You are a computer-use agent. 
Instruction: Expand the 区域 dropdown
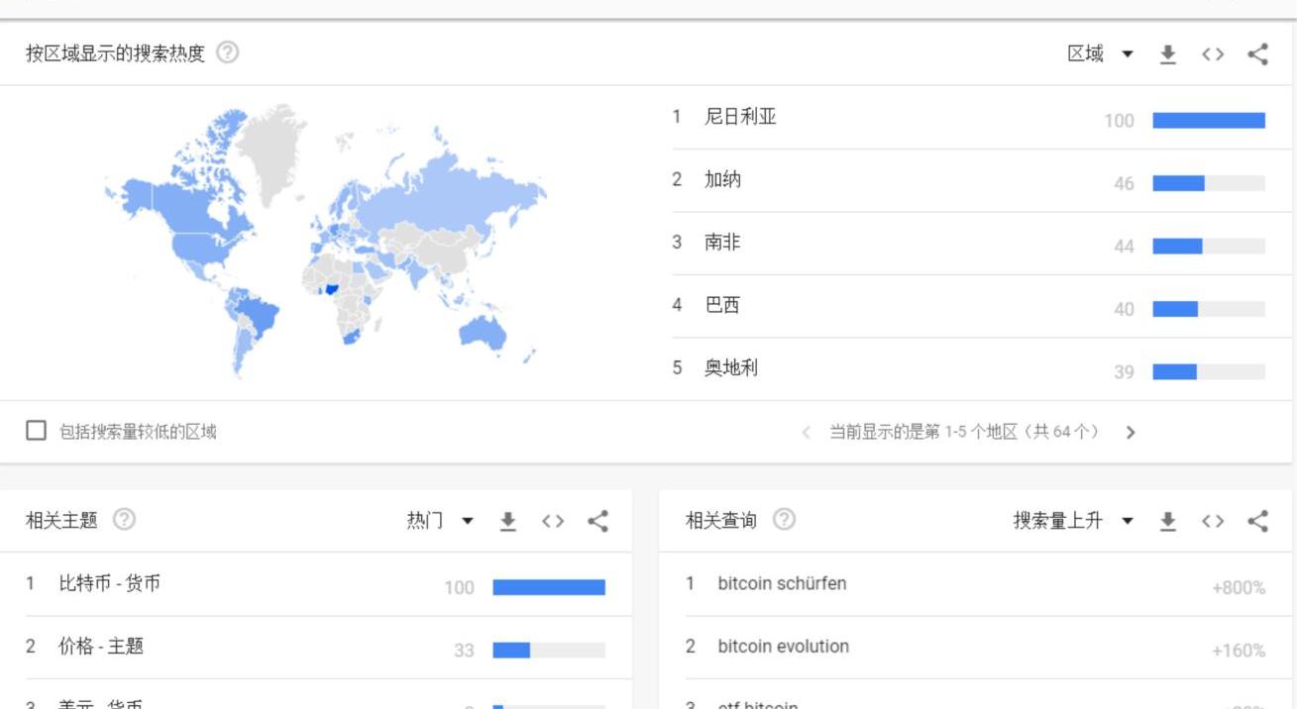[x=1100, y=54]
